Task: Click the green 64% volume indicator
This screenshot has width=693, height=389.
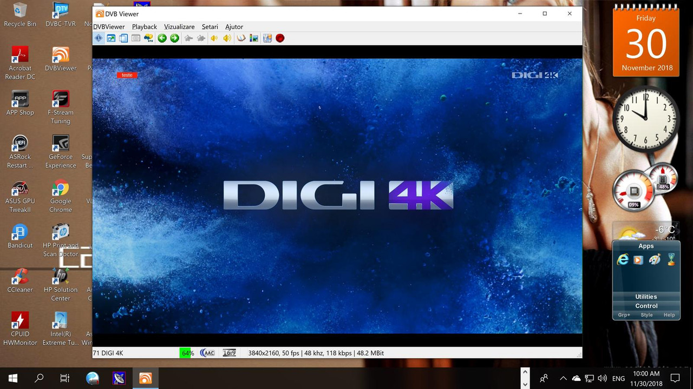Action: 187,353
